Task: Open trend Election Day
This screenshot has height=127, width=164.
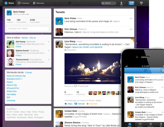Action: [12, 85]
